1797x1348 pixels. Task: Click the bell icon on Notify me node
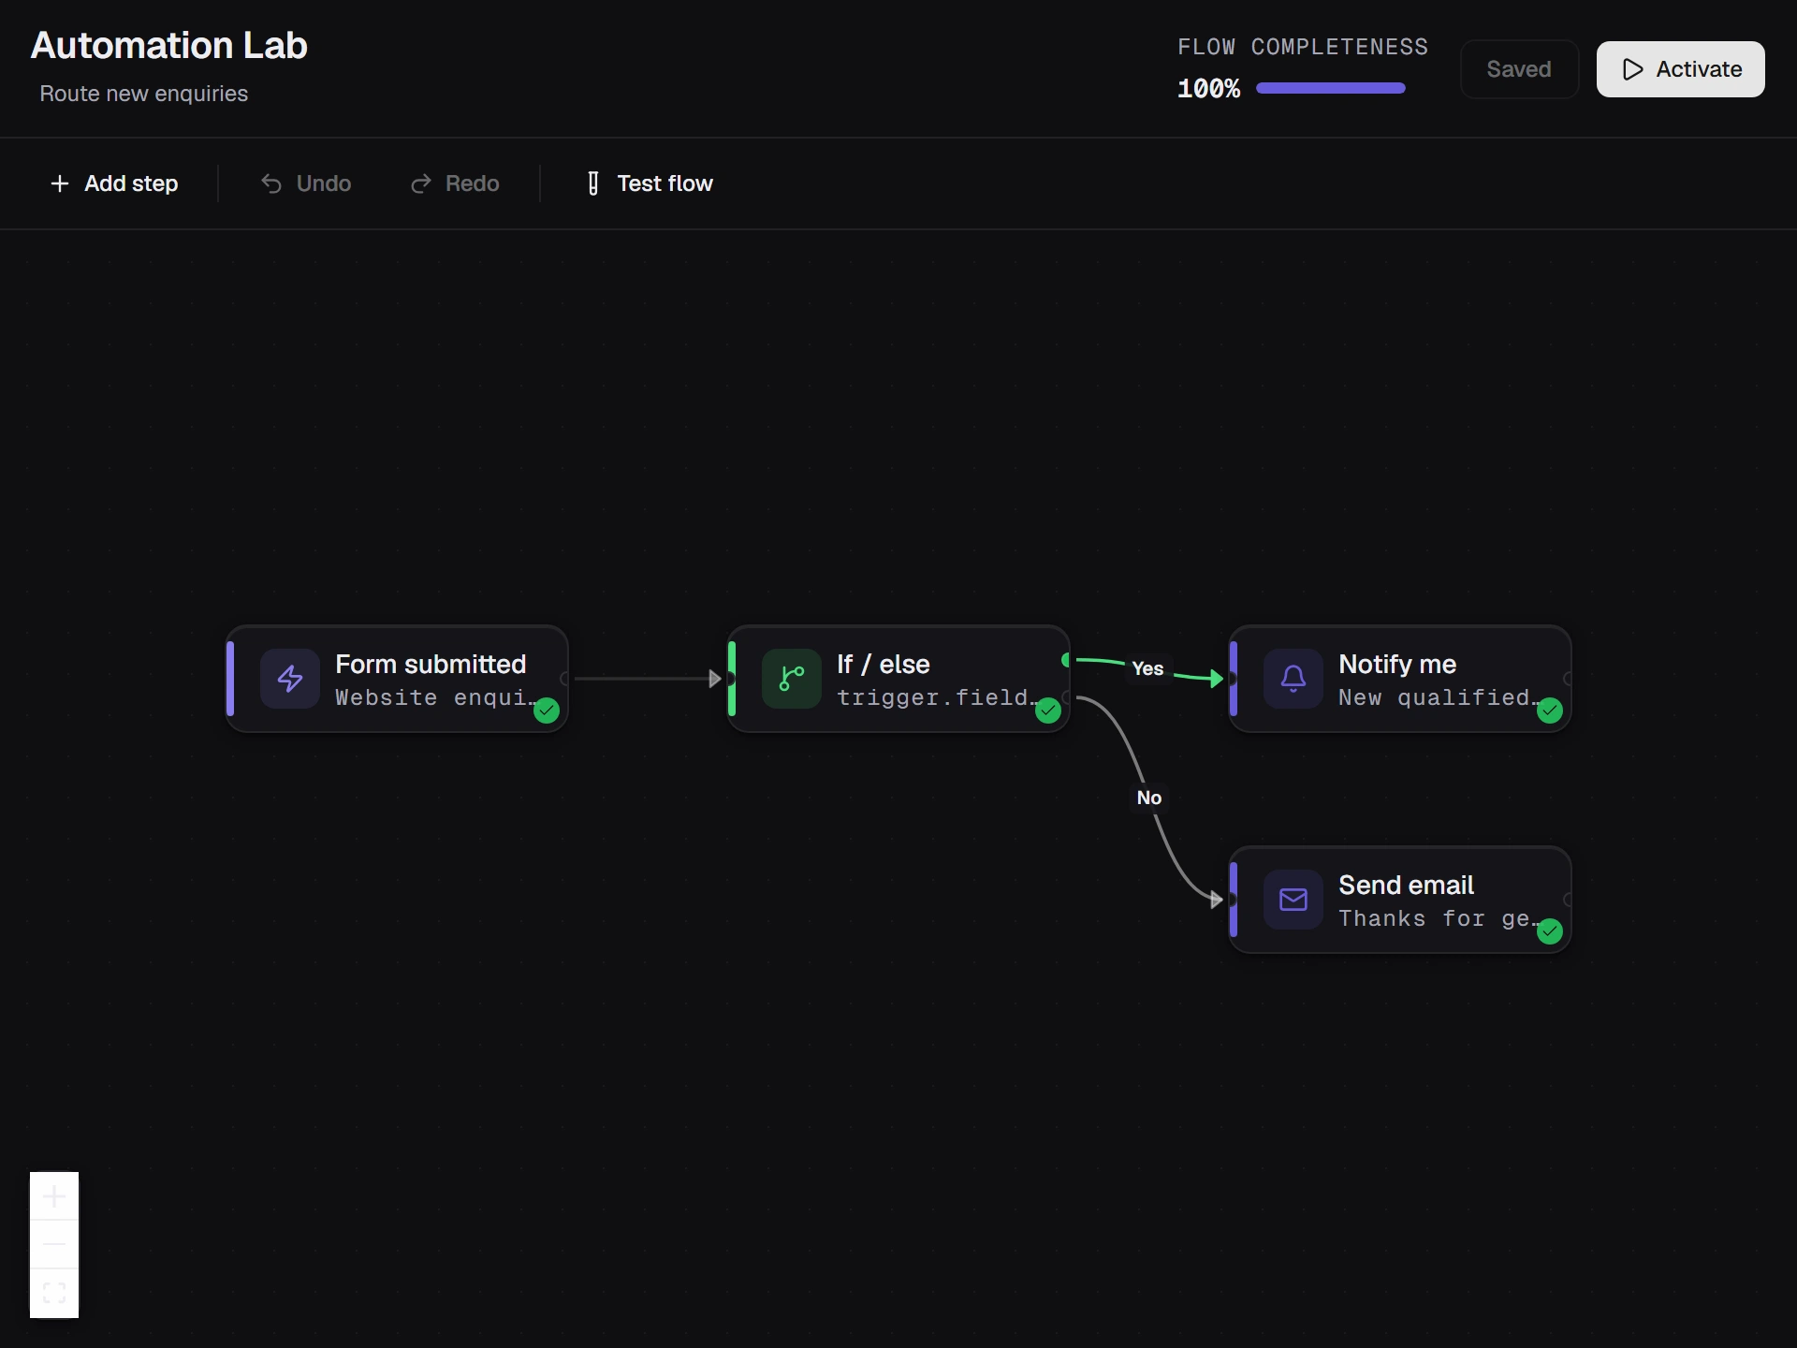[1293, 679]
